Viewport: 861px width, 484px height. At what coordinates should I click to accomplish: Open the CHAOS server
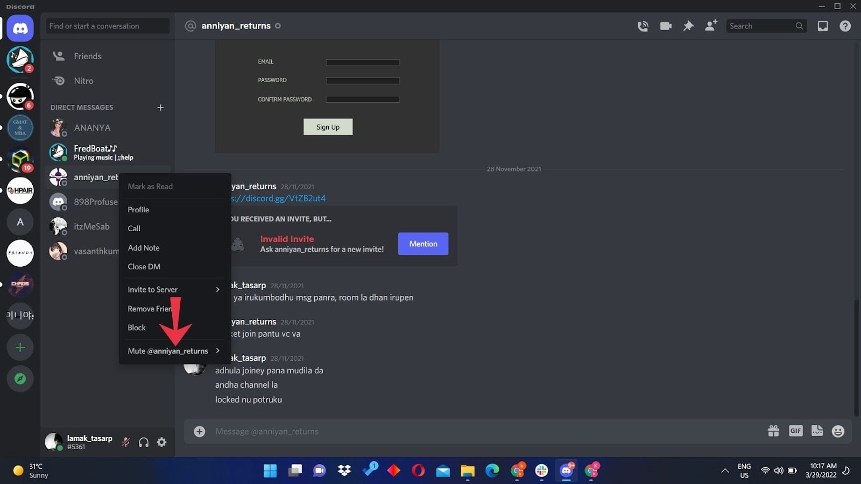click(20, 284)
